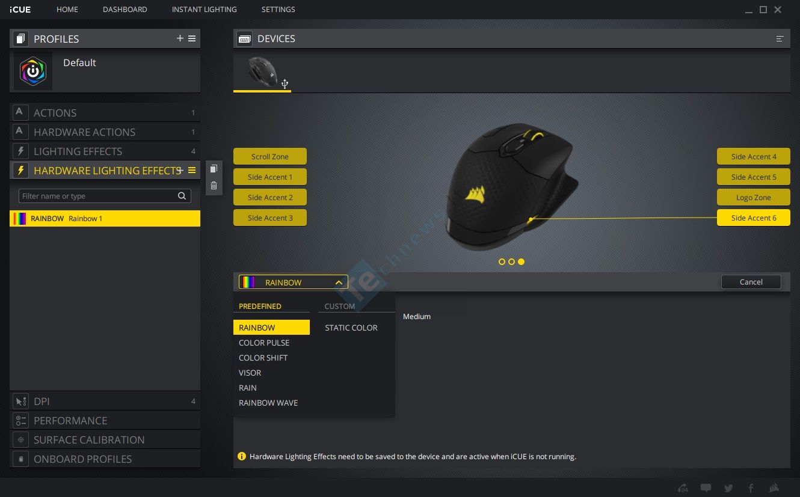Expand the Lighting Effects section
800x497 pixels.
(x=105, y=151)
